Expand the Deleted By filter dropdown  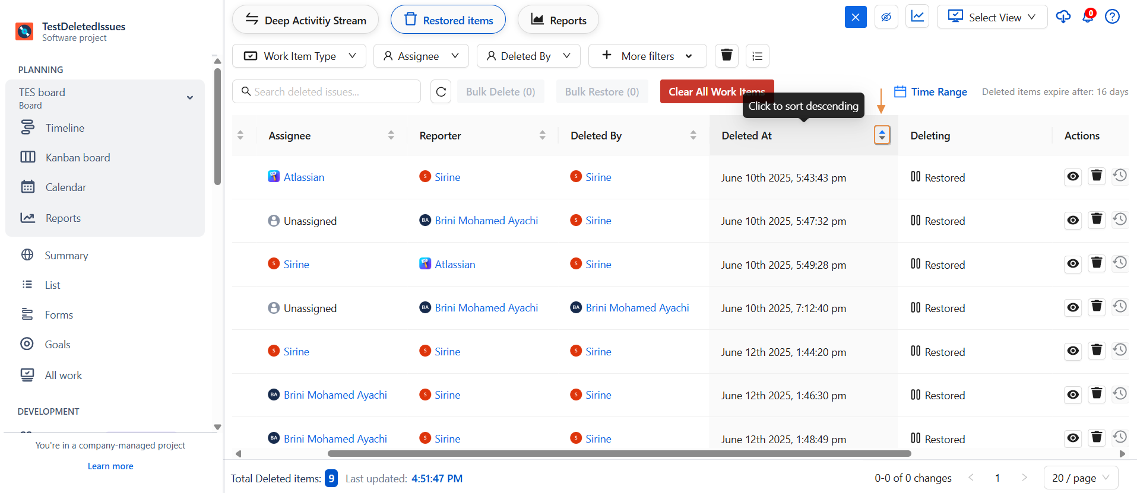[528, 56]
